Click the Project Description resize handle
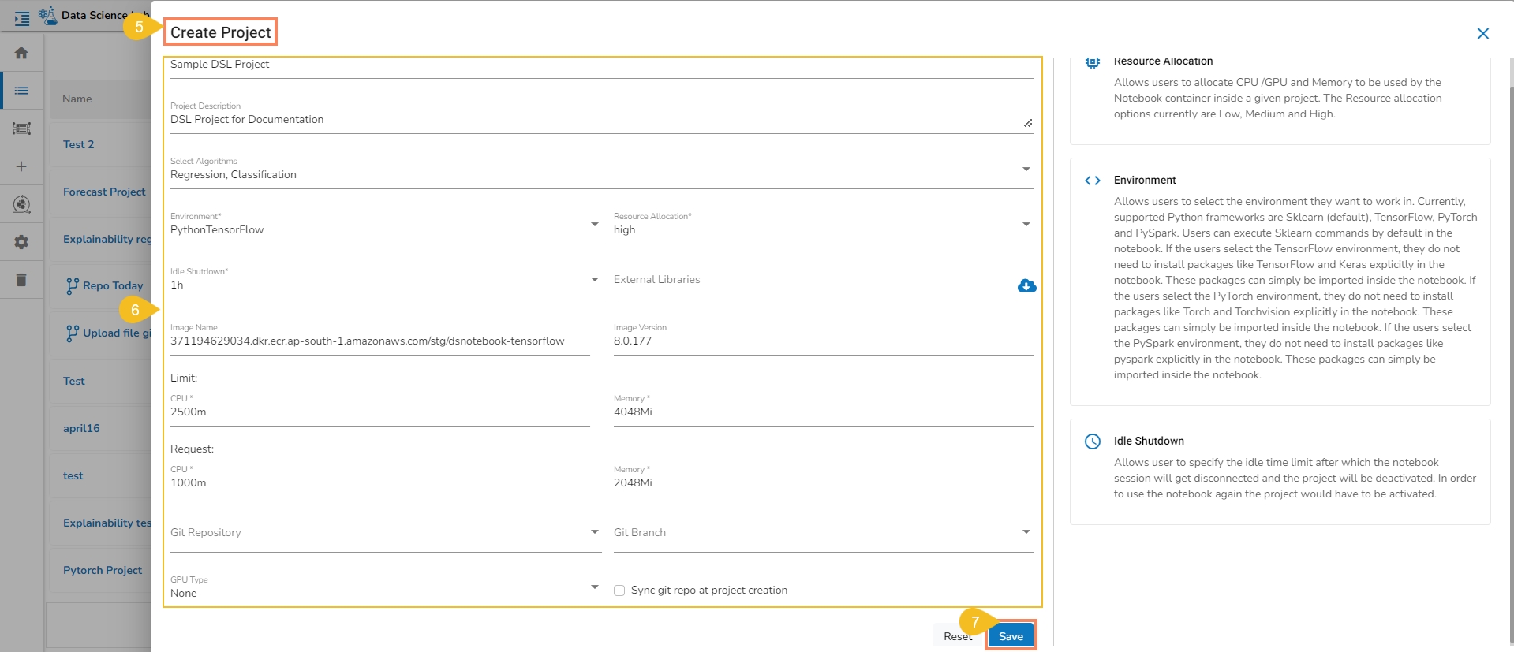Screen dimensions: 1514x652 tap(1027, 123)
